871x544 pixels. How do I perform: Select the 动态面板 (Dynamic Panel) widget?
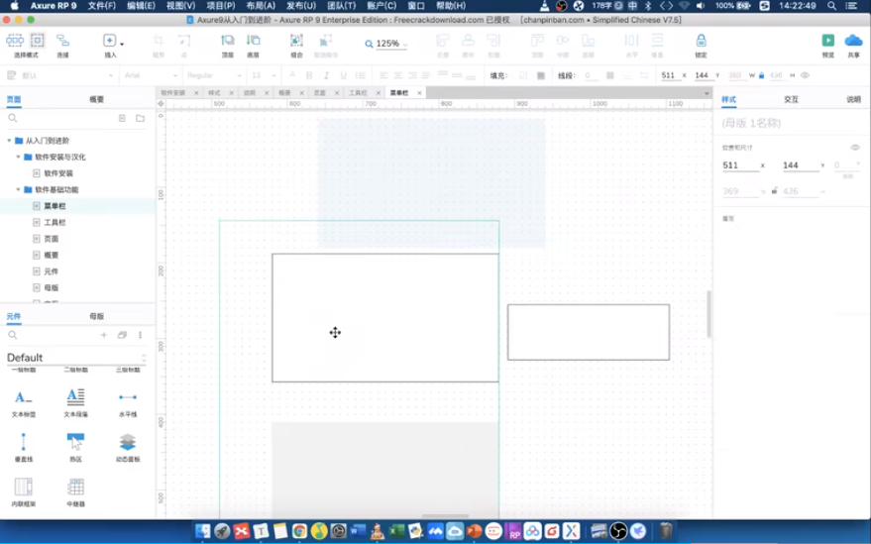click(128, 442)
